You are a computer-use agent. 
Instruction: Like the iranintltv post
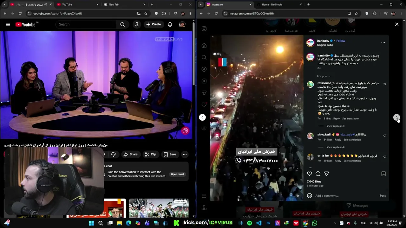click(x=309, y=174)
